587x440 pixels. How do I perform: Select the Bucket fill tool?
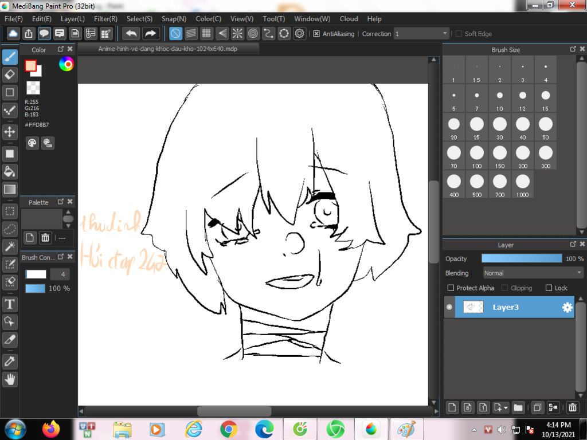click(10, 172)
